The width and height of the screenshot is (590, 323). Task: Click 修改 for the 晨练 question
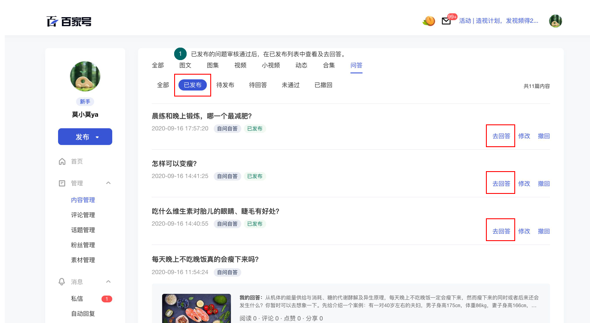(524, 136)
